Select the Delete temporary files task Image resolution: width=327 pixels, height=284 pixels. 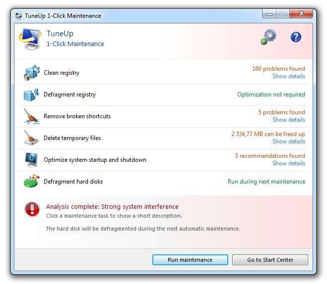tap(164, 138)
